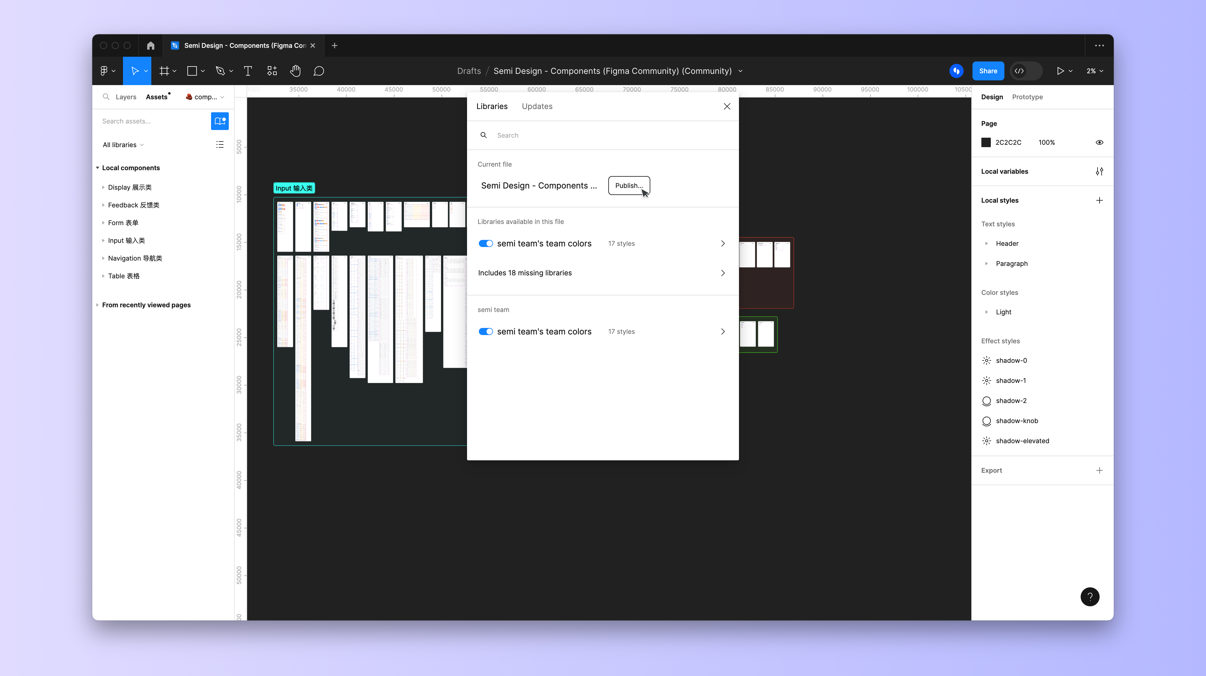
Task: Open the Resources components tool
Action: [272, 71]
